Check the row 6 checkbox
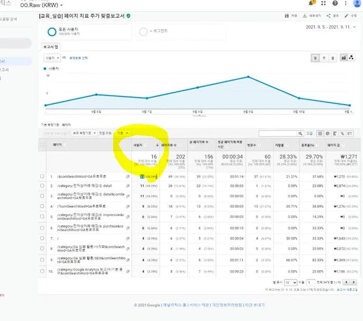 pos(42,228)
